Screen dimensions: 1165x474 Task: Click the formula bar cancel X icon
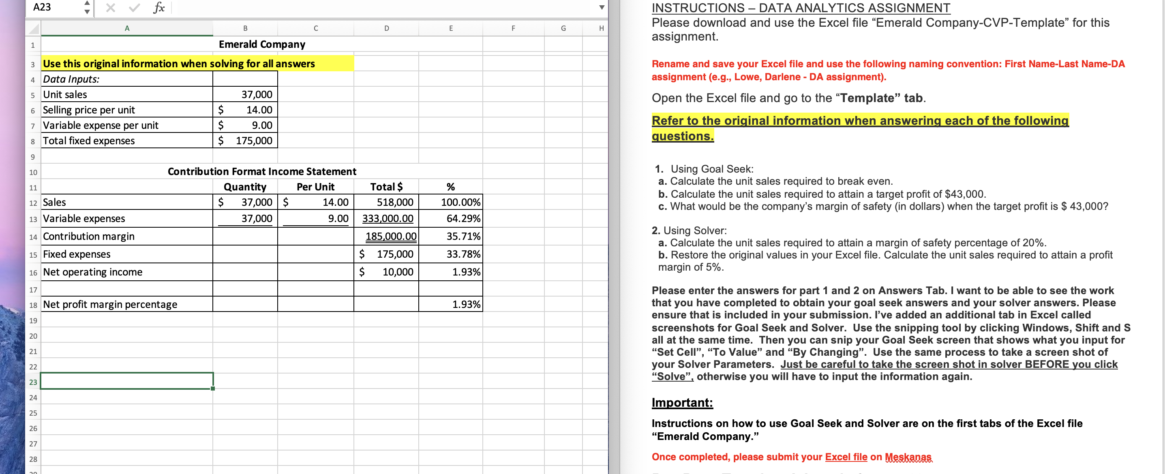click(x=110, y=8)
